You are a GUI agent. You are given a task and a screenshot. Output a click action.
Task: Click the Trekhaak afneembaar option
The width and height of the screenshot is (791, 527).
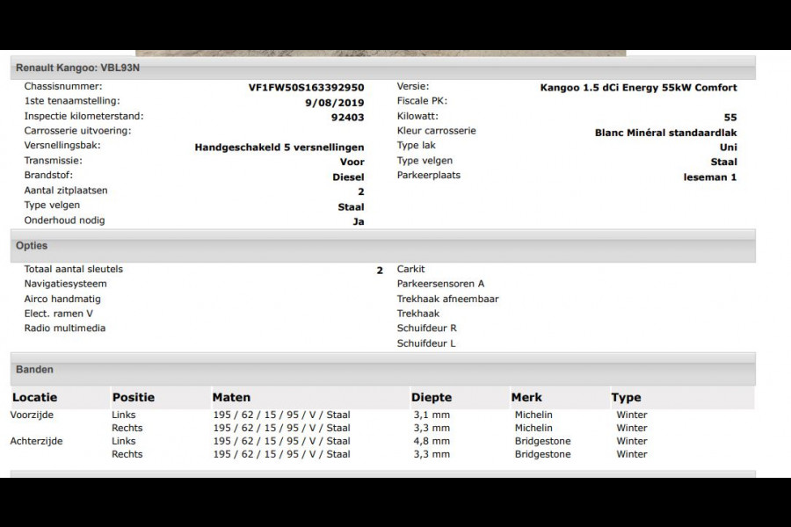click(x=447, y=299)
